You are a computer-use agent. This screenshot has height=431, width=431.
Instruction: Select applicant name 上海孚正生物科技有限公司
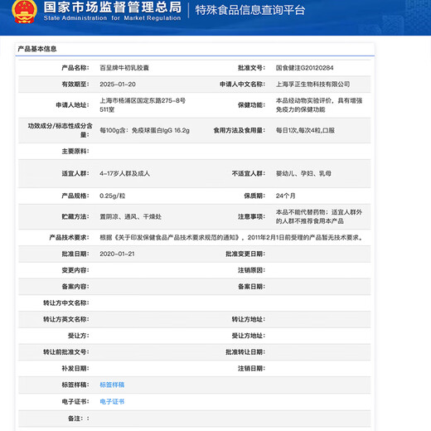pyautogui.click(x=312, y=85)
